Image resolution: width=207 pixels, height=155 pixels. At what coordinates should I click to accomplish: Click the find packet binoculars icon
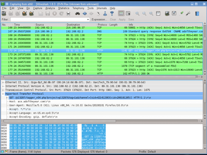[x=78, y=13]
